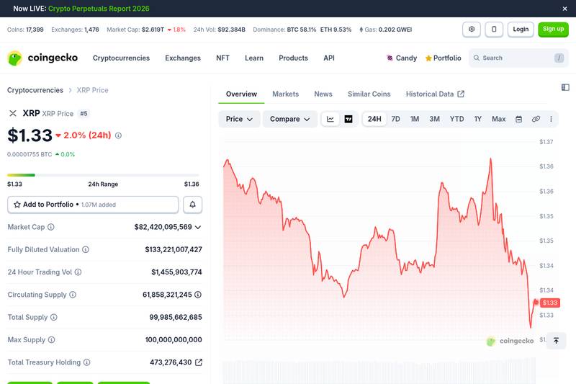Viewport: 576px width, 384px height.
Task: Click the Coins 17,399 stat link
Action: point(25,30)
